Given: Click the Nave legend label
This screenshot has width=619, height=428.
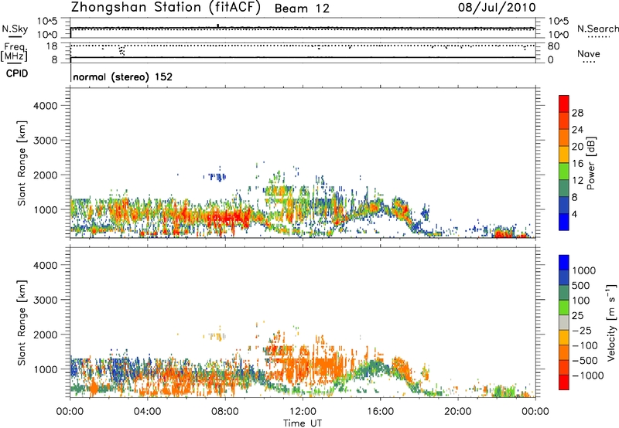Looking at the screenshot, I should 589,53.
